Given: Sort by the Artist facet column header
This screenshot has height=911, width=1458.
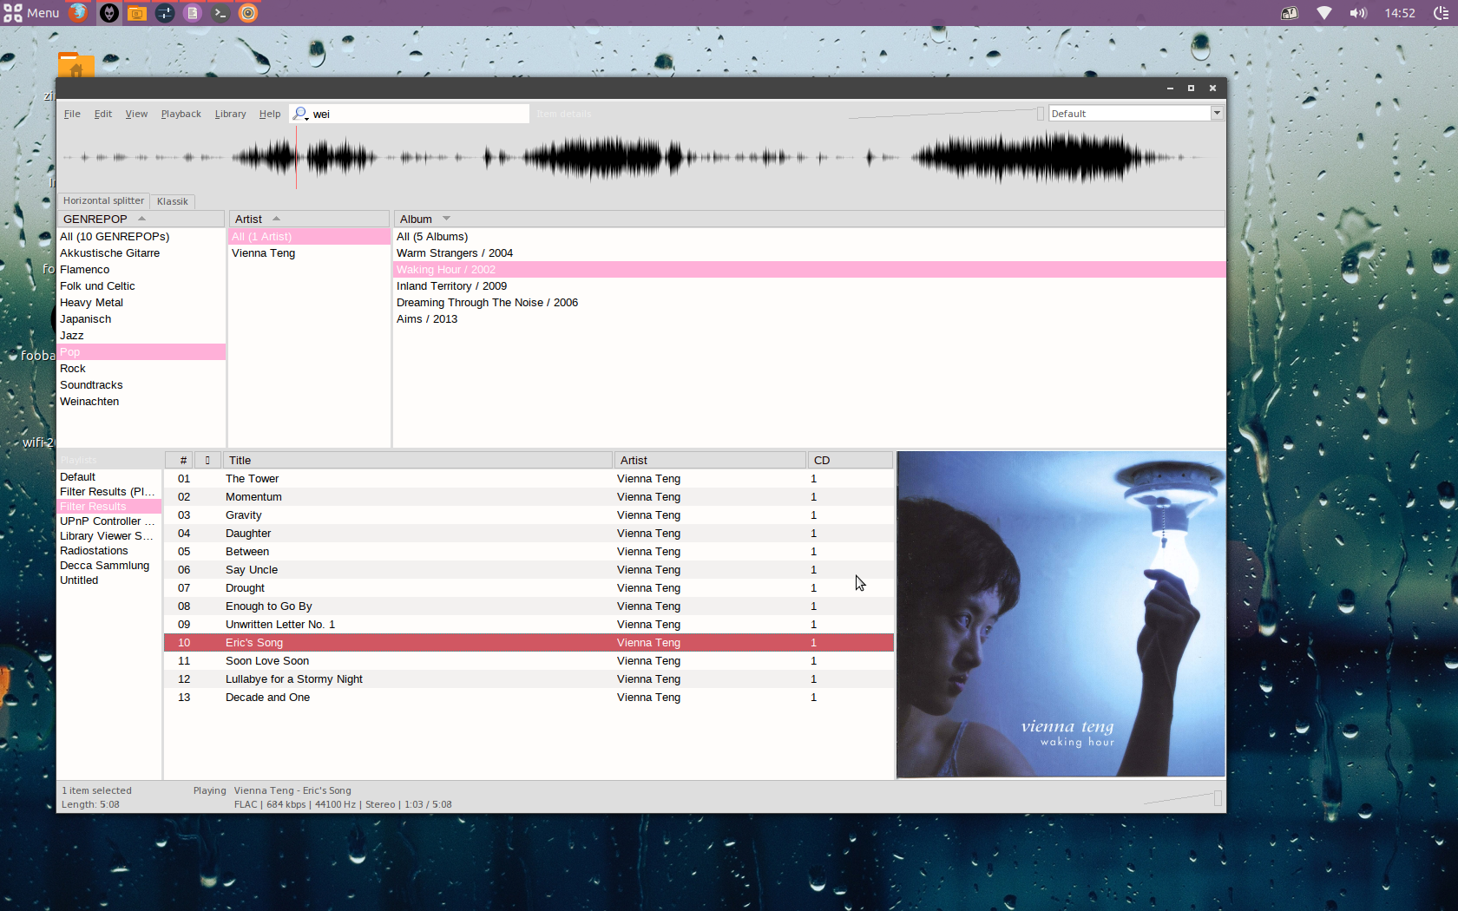Looking at the screenshot, I should click(x=309, y=219).
